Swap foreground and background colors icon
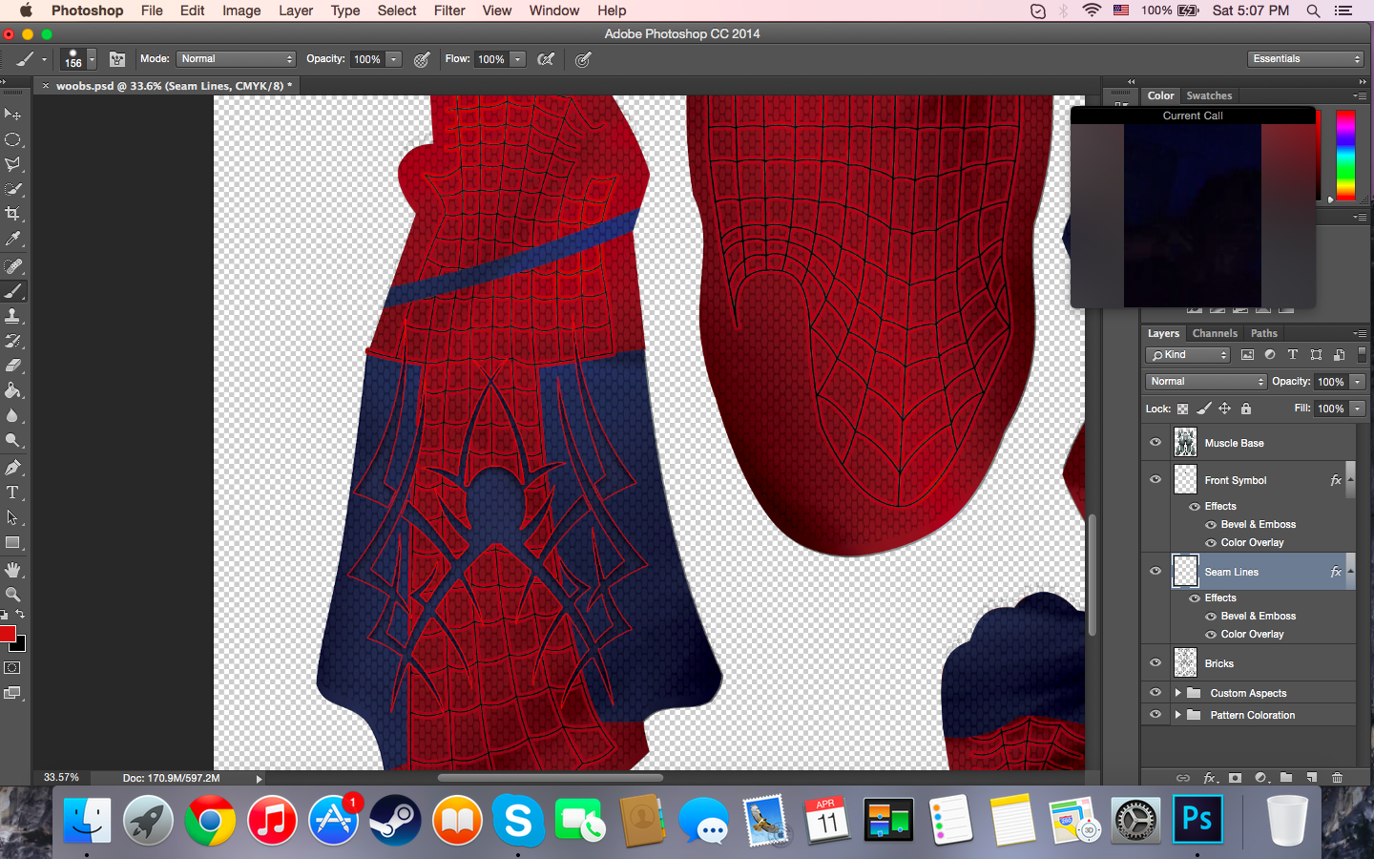1374x859 pixels. tap(20, 615)
